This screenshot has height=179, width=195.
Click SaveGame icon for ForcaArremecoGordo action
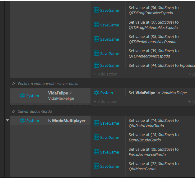tap(96, 152)
